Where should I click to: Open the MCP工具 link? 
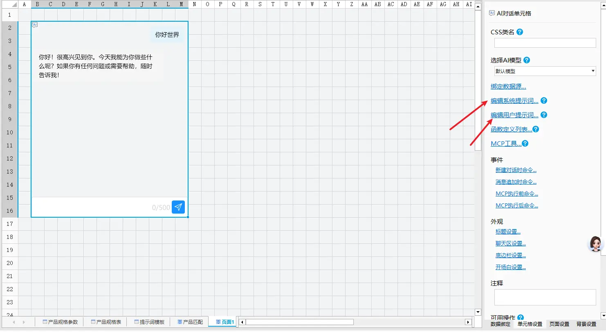(x=506, y=144)
